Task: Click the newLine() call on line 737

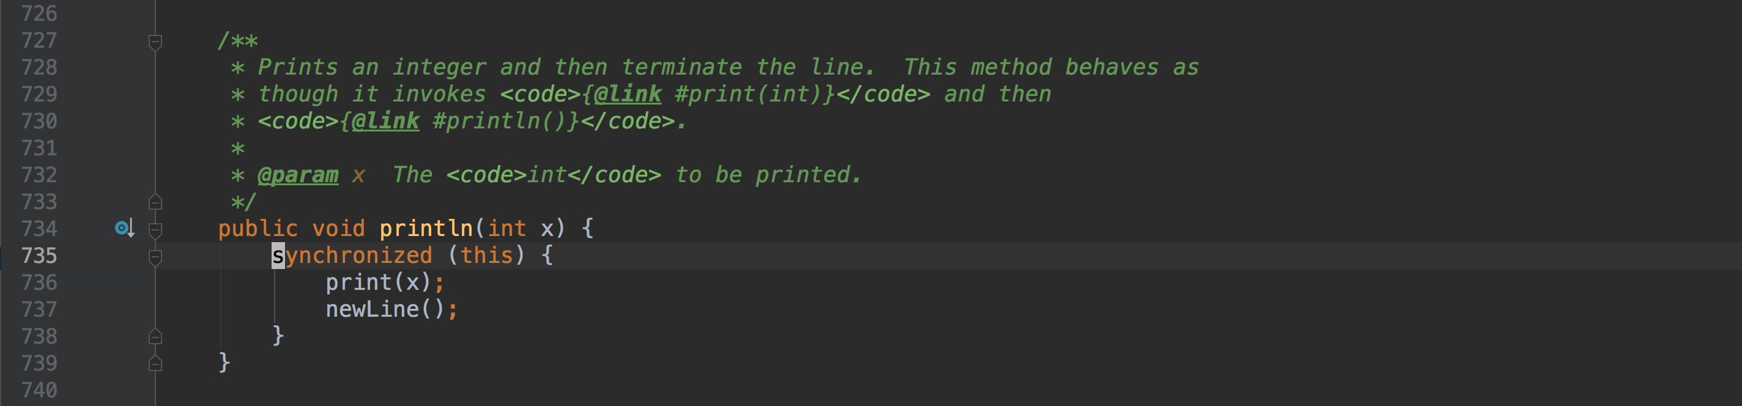Action: (x=384, y=309)
